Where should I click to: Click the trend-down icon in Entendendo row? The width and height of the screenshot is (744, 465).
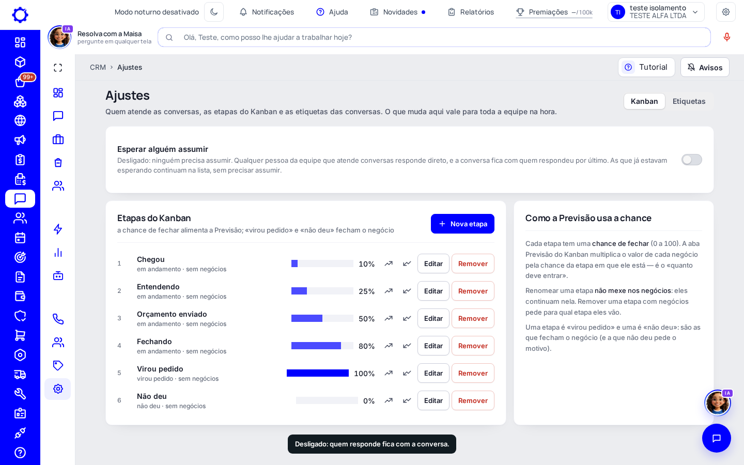tap(407, 291)
